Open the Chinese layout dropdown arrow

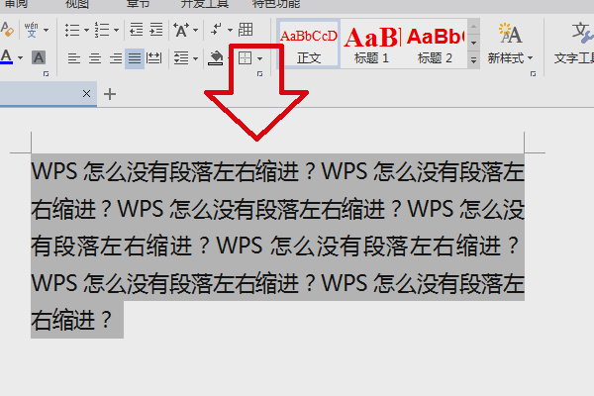195,30
